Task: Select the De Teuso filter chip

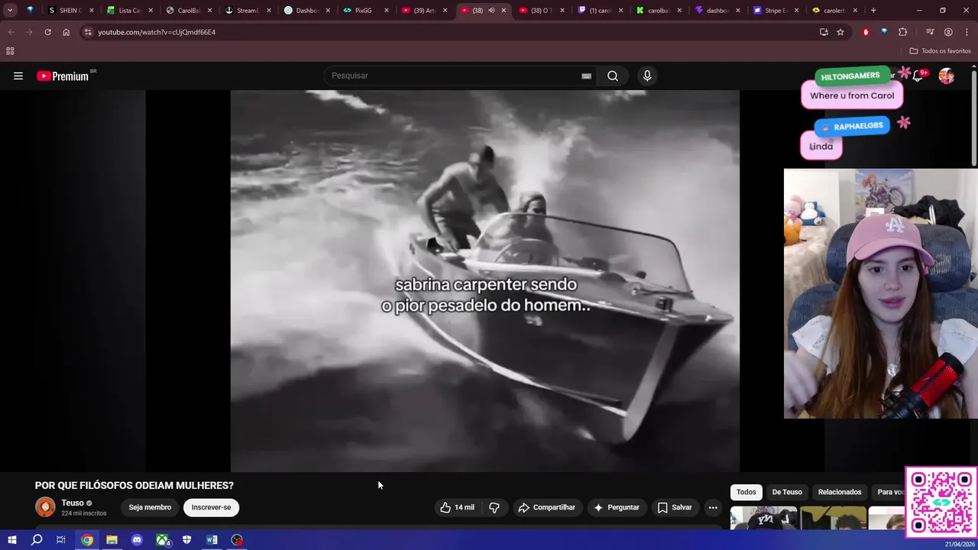Action: click(787, 492)
